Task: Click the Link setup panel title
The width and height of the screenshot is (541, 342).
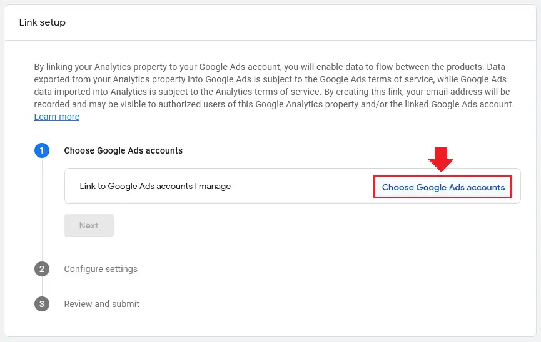Action: tap(43, 22)
